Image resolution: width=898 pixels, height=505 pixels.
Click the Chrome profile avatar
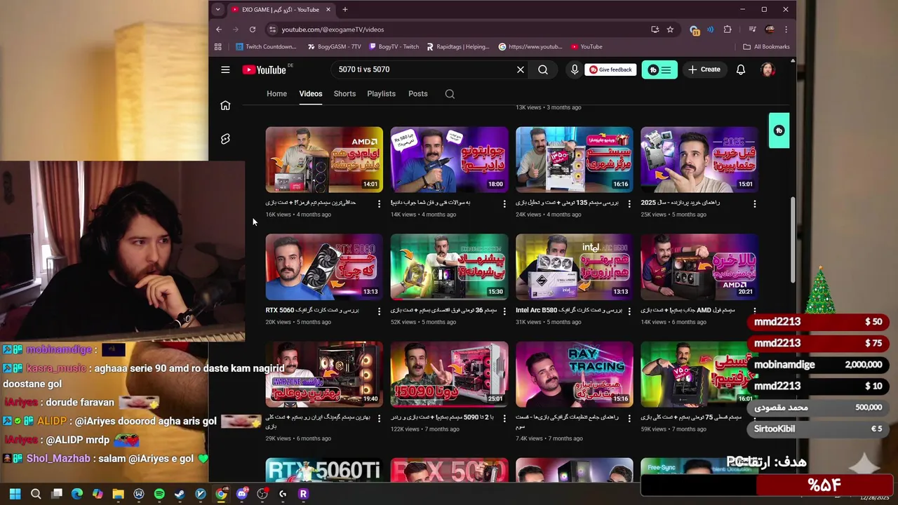click(770, 29)
